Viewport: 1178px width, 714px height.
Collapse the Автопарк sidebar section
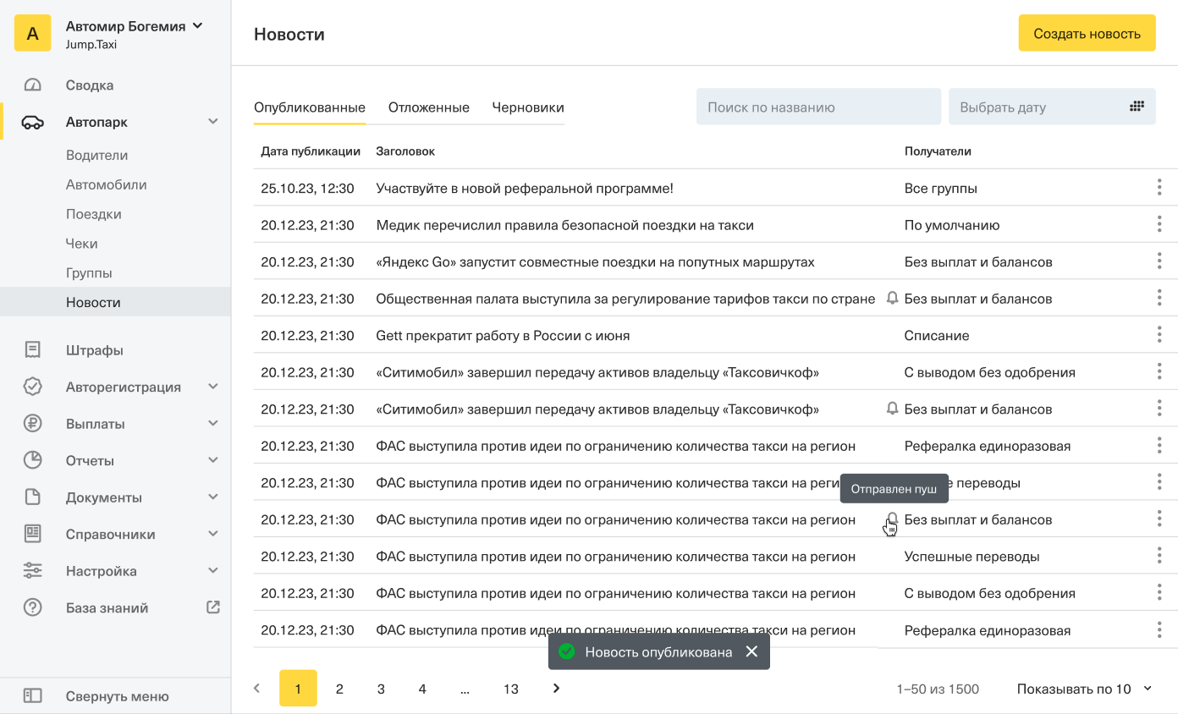click(x=213, y=122)
